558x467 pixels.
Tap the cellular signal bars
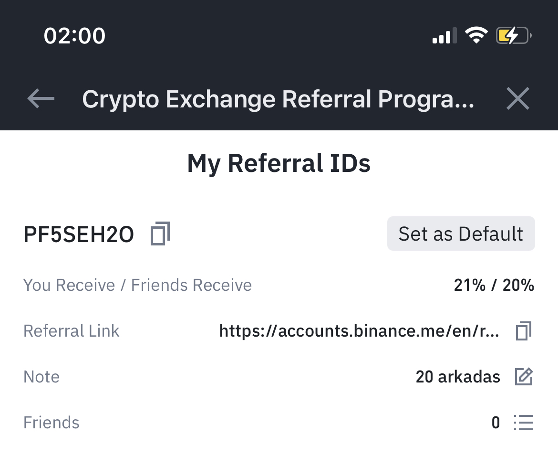click(x=444, y=35)
